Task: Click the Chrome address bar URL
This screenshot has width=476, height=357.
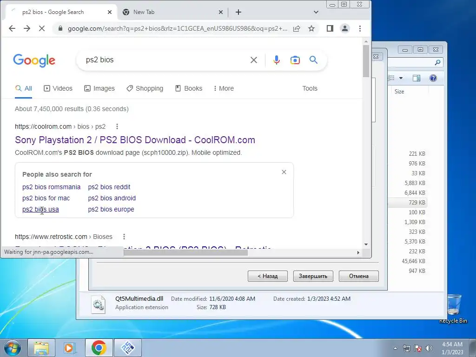Action: click(x=177, y=28)
